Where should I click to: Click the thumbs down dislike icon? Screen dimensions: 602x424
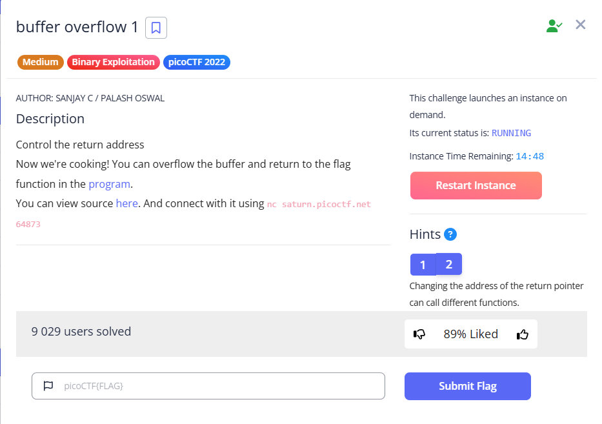(x=419, y=334)
